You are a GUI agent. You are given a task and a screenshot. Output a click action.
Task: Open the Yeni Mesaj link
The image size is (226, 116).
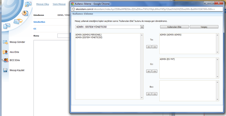click(59, 4)
